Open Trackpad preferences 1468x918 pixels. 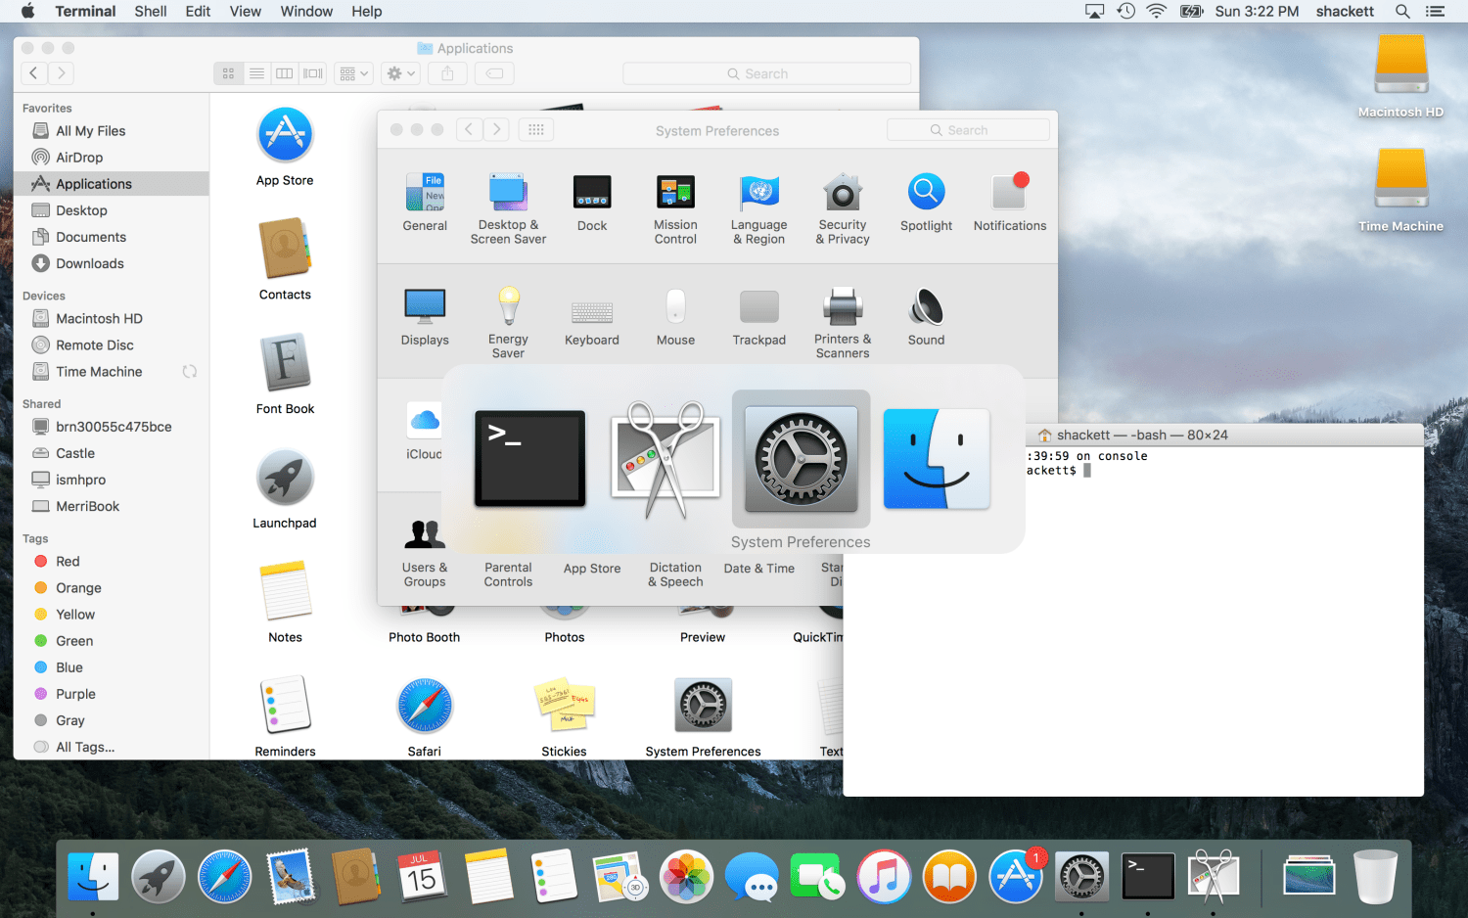click(759, 317)
